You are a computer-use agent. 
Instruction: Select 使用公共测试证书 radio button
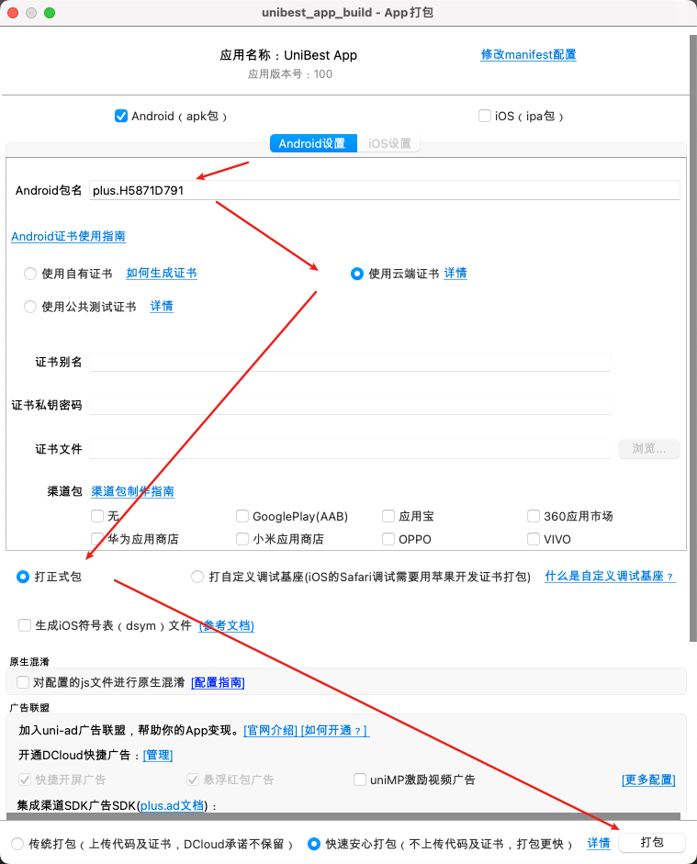(x=30, y=307)
